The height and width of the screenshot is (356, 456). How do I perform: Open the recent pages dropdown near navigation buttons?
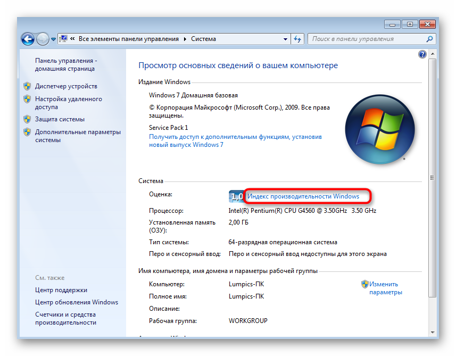[x=53, y=39]
